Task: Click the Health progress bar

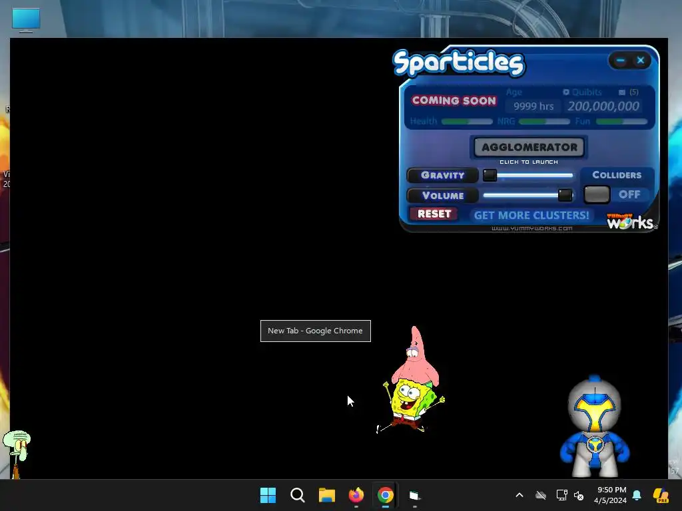Action: click(x=467, y=122)
